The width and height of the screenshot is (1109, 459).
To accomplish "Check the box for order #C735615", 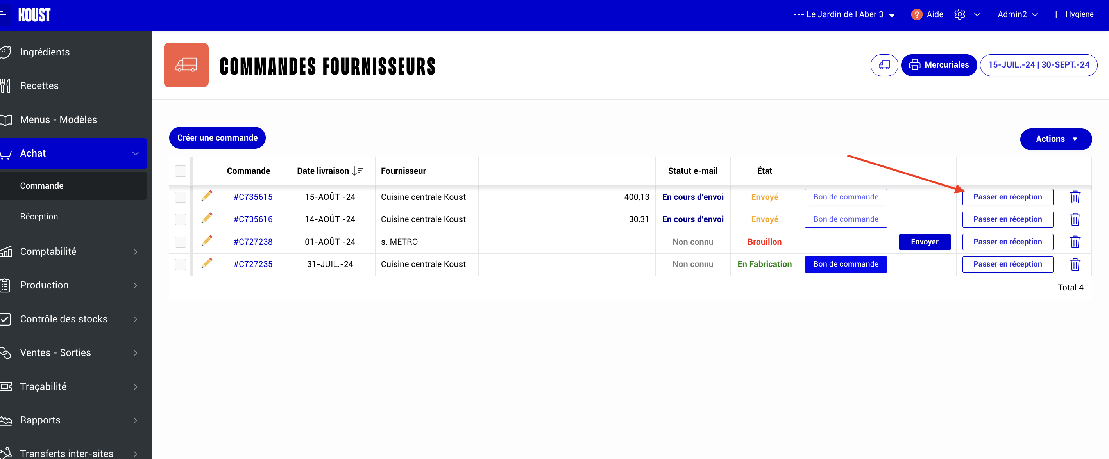I will click(181, 197).
